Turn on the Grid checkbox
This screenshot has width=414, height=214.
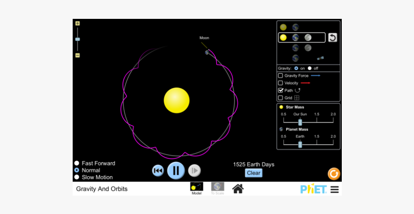pos(281,98)
